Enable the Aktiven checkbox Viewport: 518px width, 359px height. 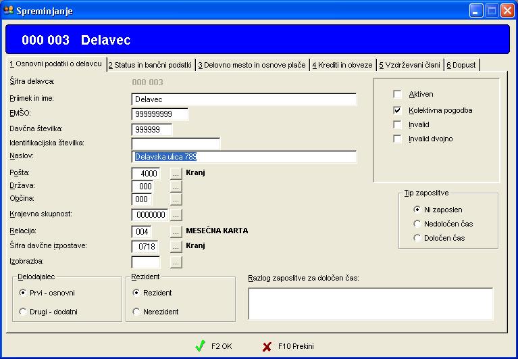[x=397, y=95]
